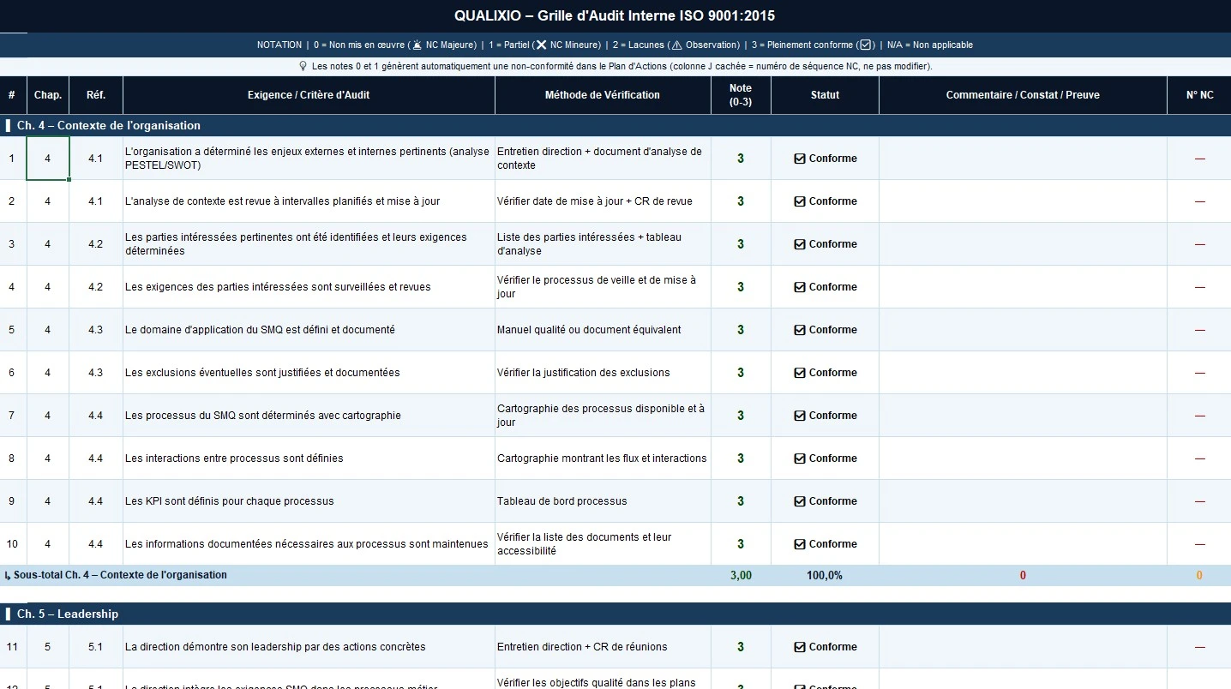The width and height of the screenshot is (1231, 689).
Task: Select method 'Cartographie montrant les flux et interactions'
Action: pyautogui.click(x=603, y=458)
